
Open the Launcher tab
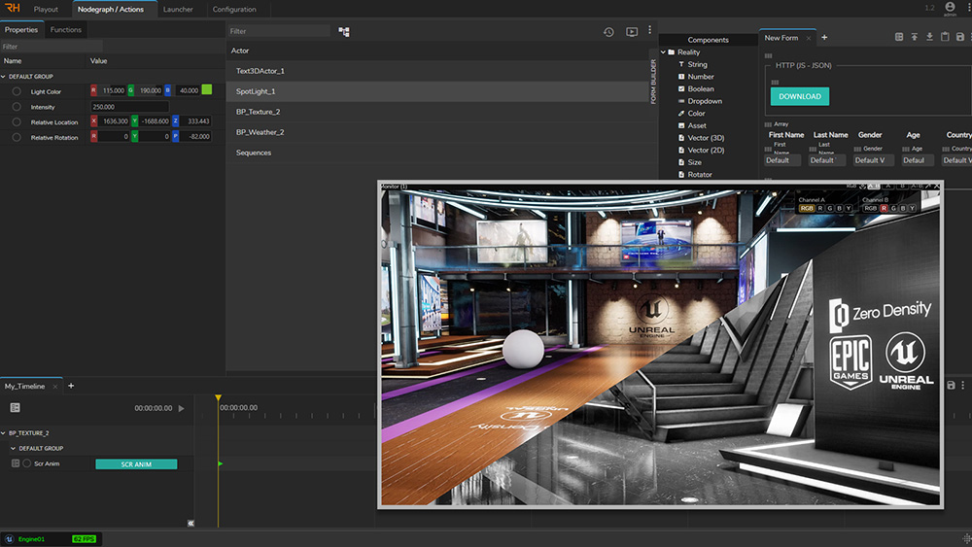click(x=178, y=10)
